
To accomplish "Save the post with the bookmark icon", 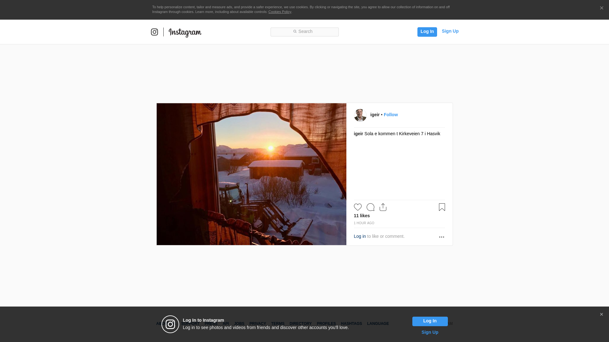I will point(442,207).
